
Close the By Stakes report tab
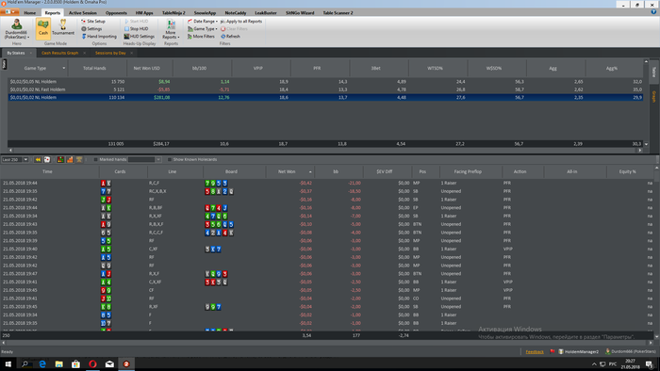(x=31, y=53)
